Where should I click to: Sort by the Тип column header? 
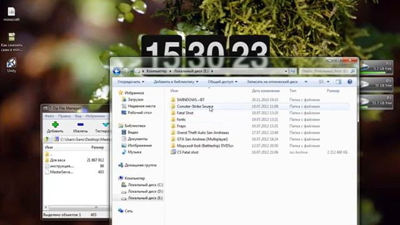click(292, 91)
